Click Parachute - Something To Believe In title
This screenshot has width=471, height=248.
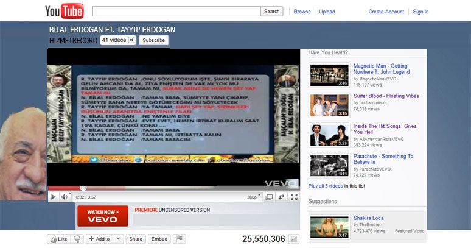(383, 159)
